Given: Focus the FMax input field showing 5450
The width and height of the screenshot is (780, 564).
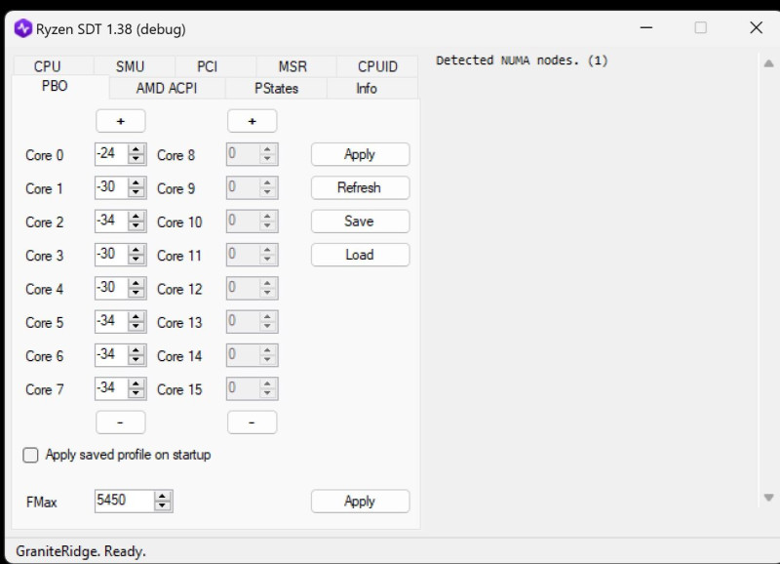Looking at the screenshot, I should 124,501.
